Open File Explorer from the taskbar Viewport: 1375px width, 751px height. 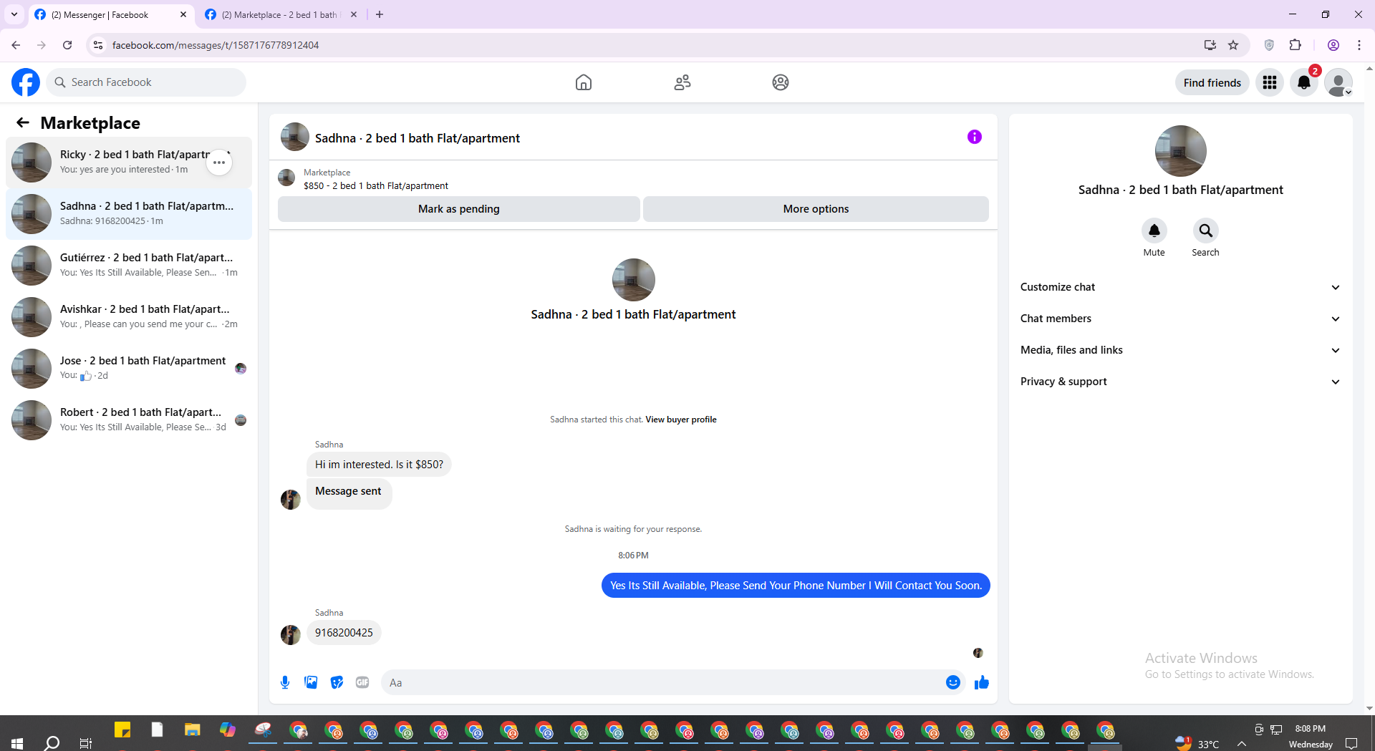pyautogui.click(x=192, y=730)
